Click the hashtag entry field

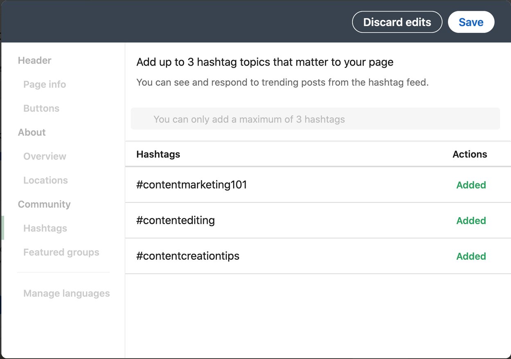[315, 119]
